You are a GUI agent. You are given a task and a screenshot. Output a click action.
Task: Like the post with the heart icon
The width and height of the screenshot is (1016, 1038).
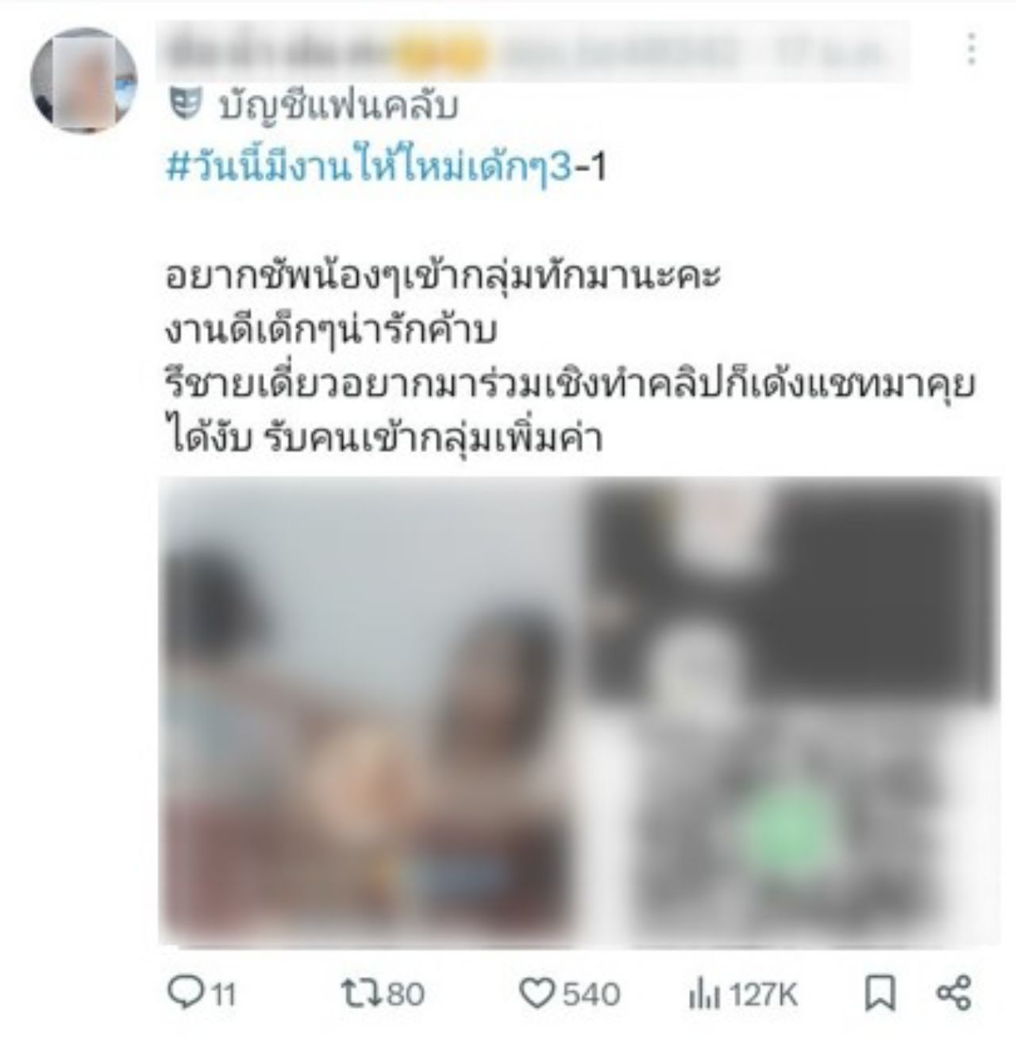pos(537,993)
